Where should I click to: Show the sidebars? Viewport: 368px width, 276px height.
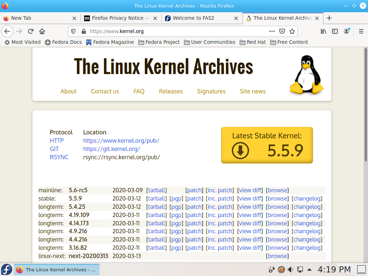pos(335,31)
